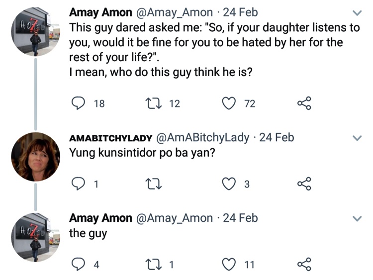Retweet AMABITCHYLADY's tweet
This screenshot has width=373, height=280.
point(151,184)
